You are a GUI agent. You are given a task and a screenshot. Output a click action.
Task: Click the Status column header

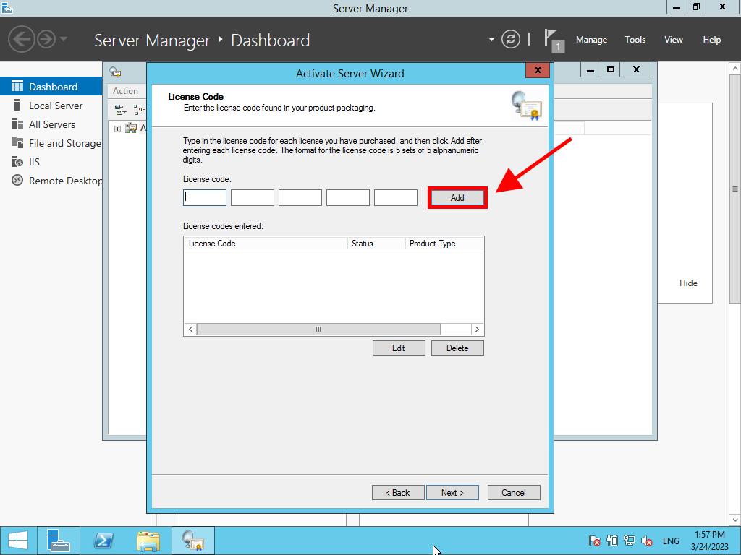pyautogui.click(x=376, y=243)
